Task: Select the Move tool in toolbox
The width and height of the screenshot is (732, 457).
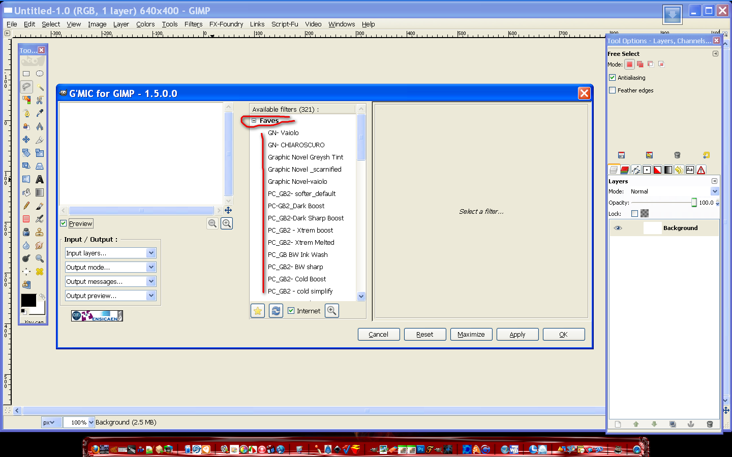Action: click(26, 140)
